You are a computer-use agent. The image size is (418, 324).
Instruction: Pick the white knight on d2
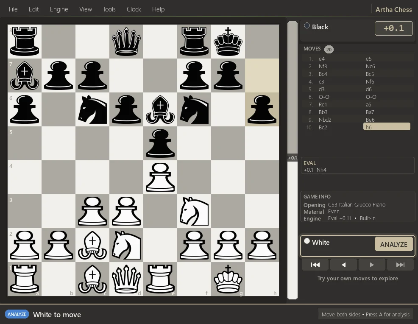pyautogui.click(x=126, y=245)
